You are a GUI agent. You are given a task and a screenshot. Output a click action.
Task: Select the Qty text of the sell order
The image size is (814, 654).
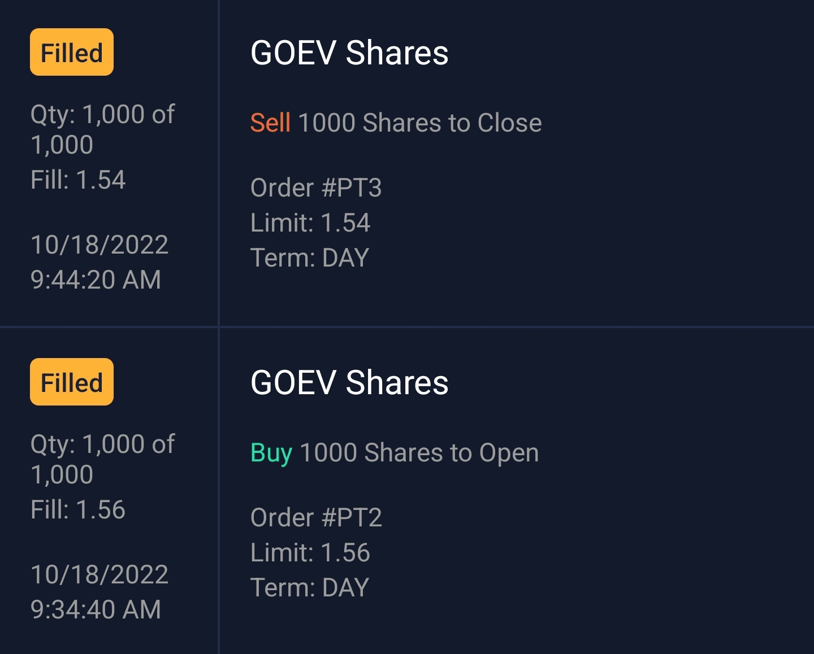[102, 129]
